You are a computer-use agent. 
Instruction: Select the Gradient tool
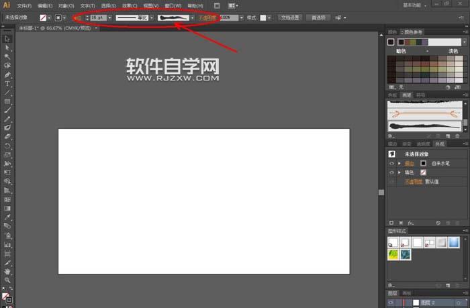(7, 208)
